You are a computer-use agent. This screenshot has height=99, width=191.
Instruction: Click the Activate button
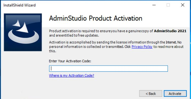point(175,93)
